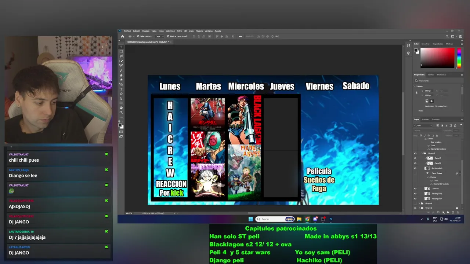Select the Move tool in the toolbar

pos(121,47)
